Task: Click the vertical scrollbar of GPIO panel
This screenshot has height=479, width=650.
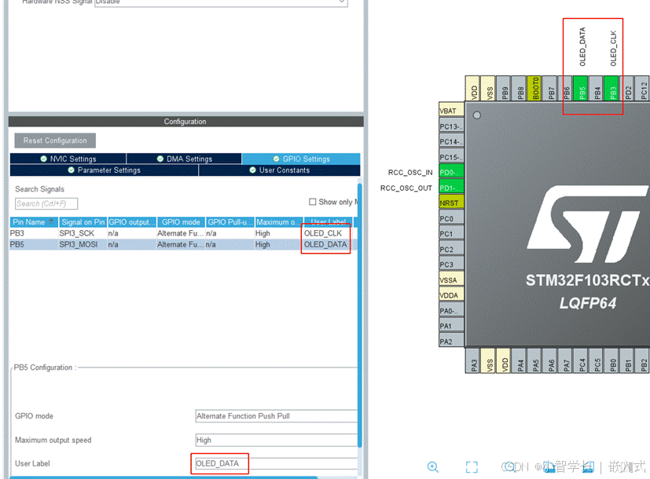Action: (x=359, y=315)
